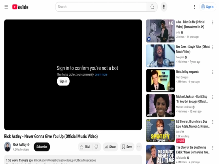Open the hamburger guide menu

pos(6,7)
